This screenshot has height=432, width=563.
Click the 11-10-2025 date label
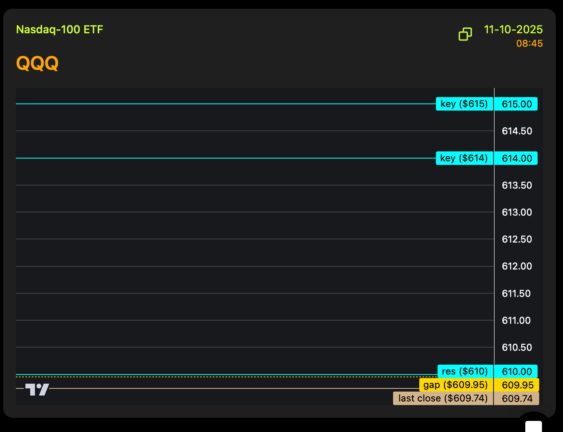[513, 30]
